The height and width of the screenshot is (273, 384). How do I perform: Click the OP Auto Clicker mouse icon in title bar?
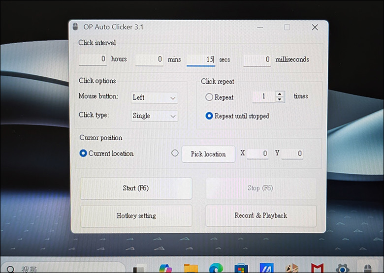(75, 27)
